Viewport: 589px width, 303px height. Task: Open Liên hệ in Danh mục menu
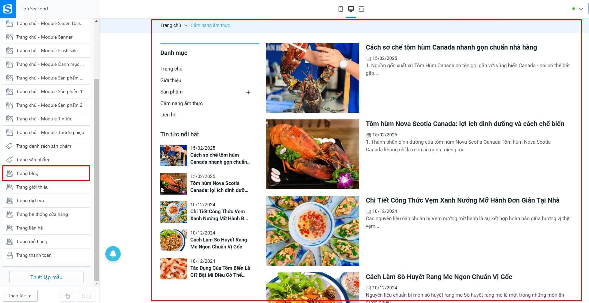pyautogui.click(x=168, y=115)
